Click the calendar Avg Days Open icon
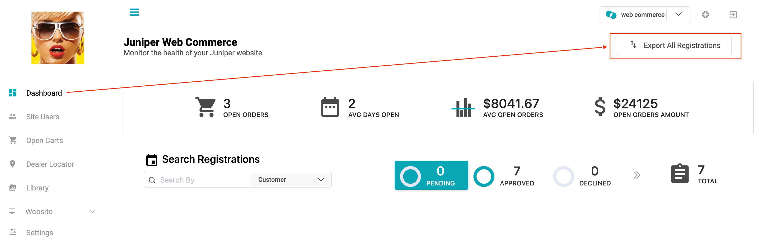 (330, 107)
